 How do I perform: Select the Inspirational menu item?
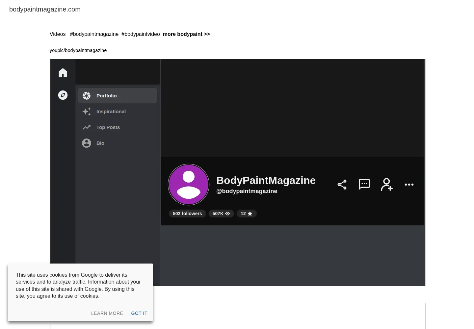pyautogui.click(x=118, y=112)
